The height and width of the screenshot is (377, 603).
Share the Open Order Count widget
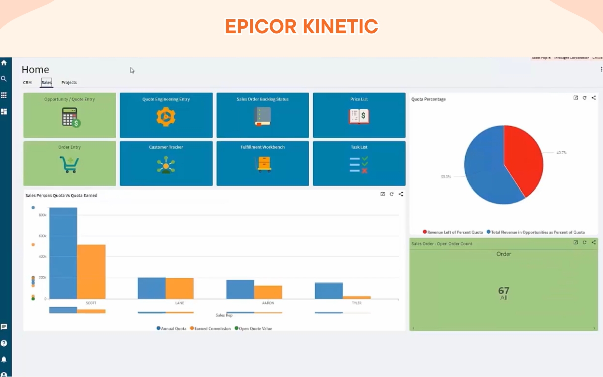594,242
